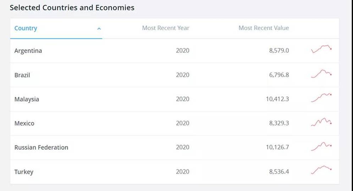Open the Brazil country link
Viewport: 353px width, 191px height.
[22, 75]
